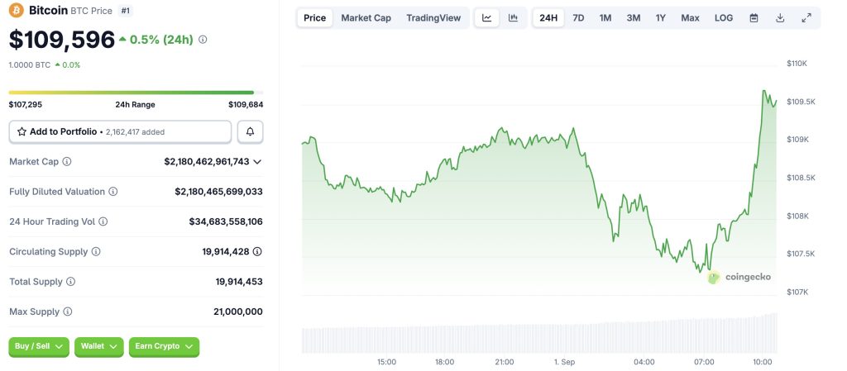Image resolution: width=847 pixels, height=371 pixels.
Task: Open the Wallet dropdown
Action: click(99, 346)
